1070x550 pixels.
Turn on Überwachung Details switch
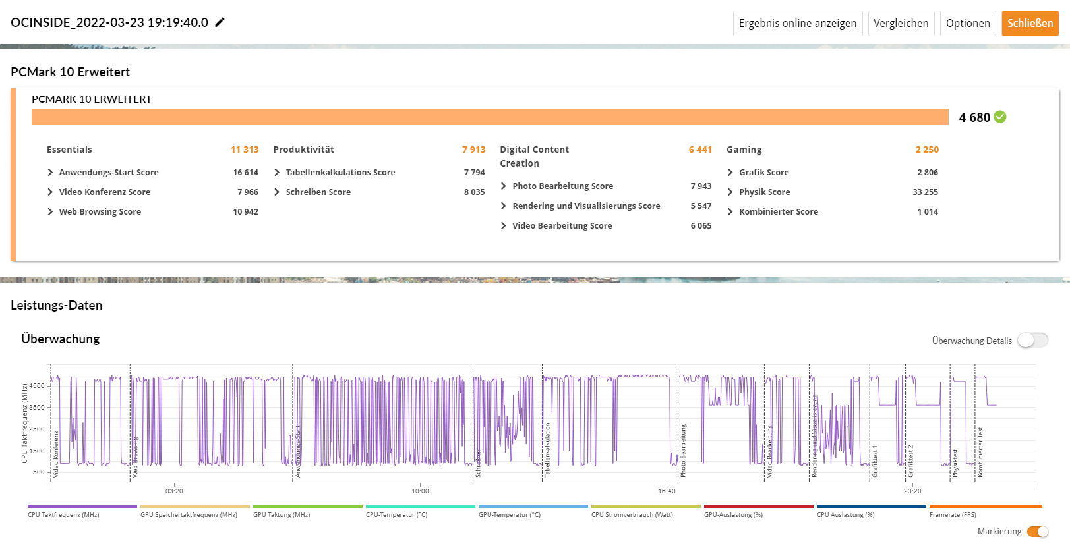1032,341
